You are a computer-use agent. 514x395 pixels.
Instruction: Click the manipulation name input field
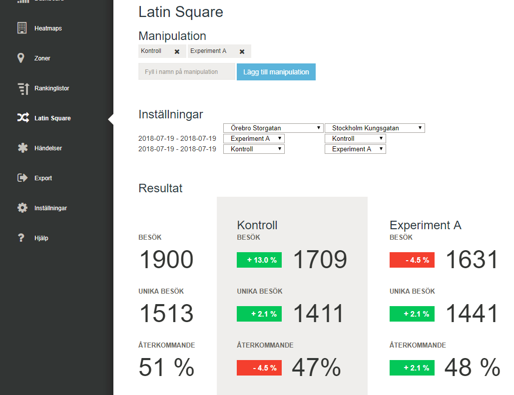(186, 72)
